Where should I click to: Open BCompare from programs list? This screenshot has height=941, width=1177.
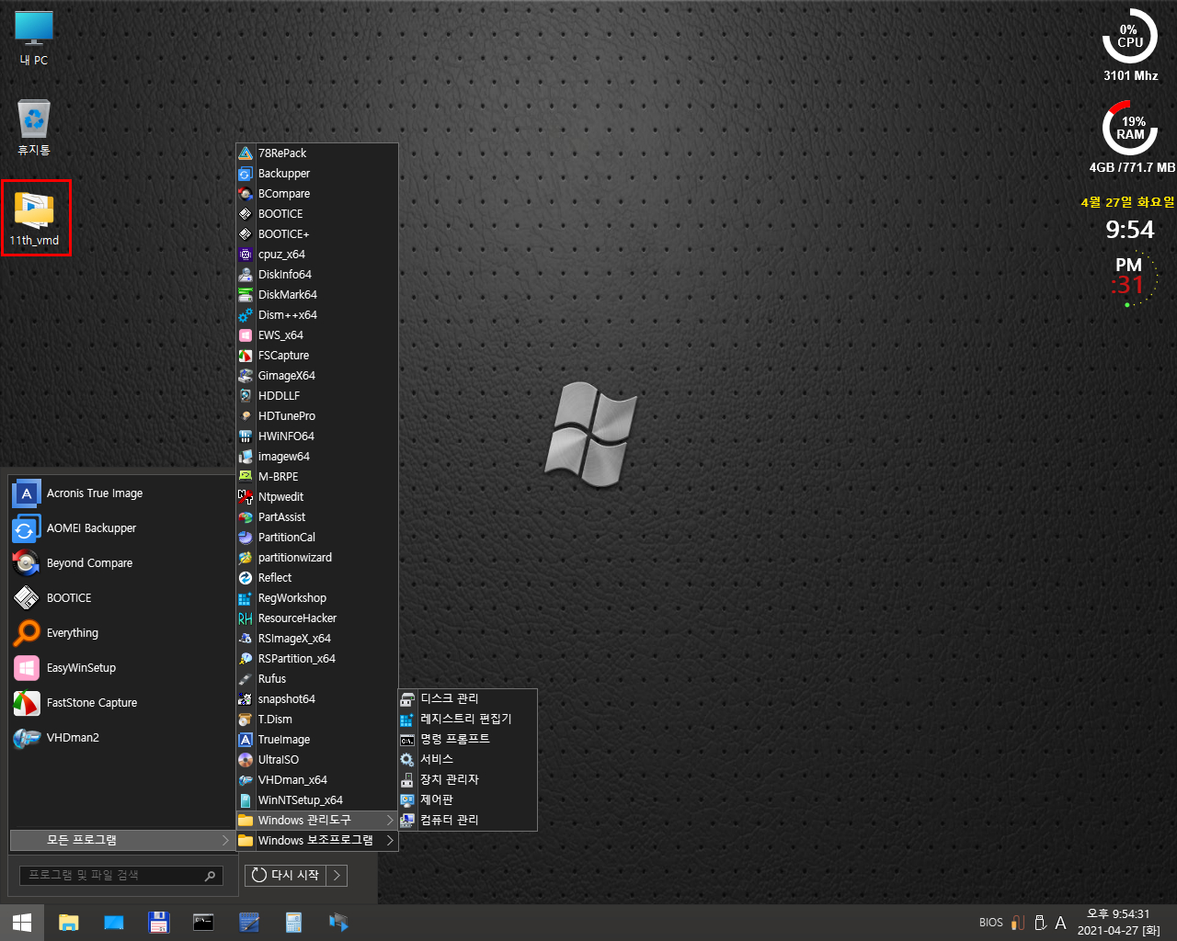click(317, 194)
